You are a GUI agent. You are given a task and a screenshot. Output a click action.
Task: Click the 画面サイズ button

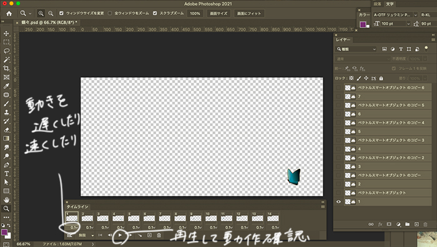[219, 13]
